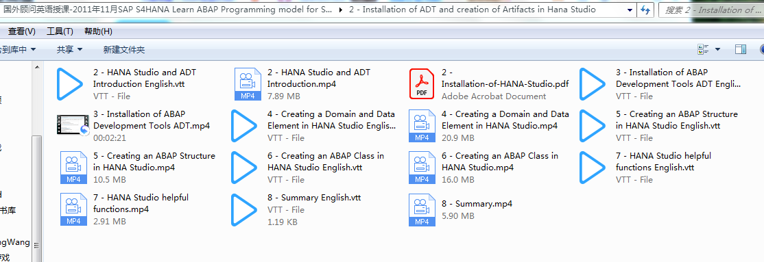The height and width of the screenshot is (262, 764).
Task: Click the '1.19 KB' size label
Action: point(283,222)
